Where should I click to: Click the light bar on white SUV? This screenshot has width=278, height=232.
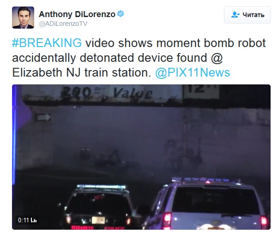pos(205,180)
